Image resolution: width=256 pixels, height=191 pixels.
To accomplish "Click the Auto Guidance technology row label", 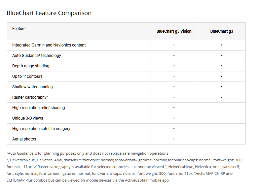I will [37, 56].
